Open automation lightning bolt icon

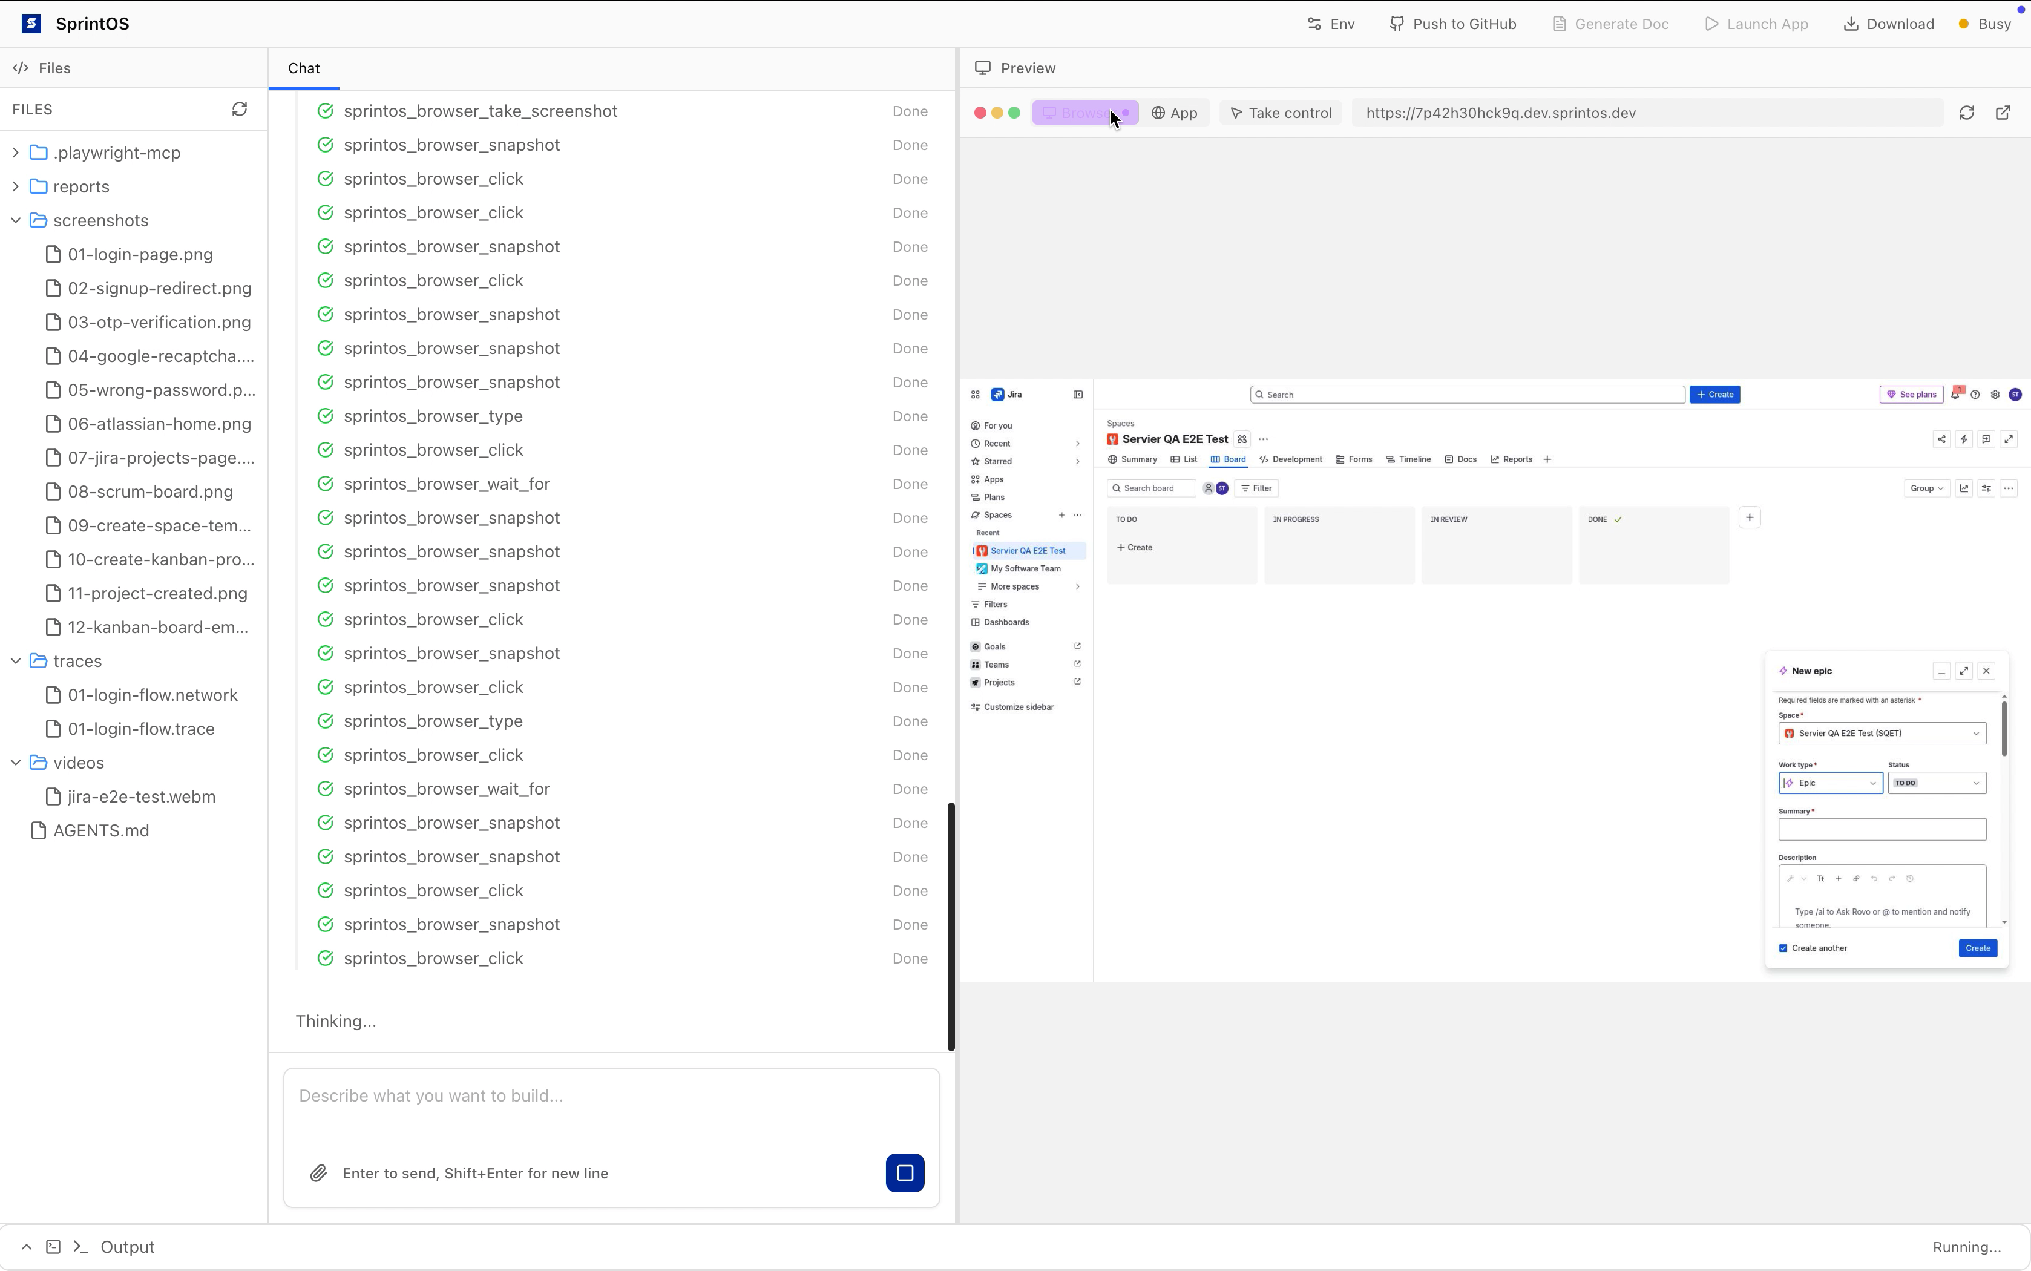point(1964,439)
